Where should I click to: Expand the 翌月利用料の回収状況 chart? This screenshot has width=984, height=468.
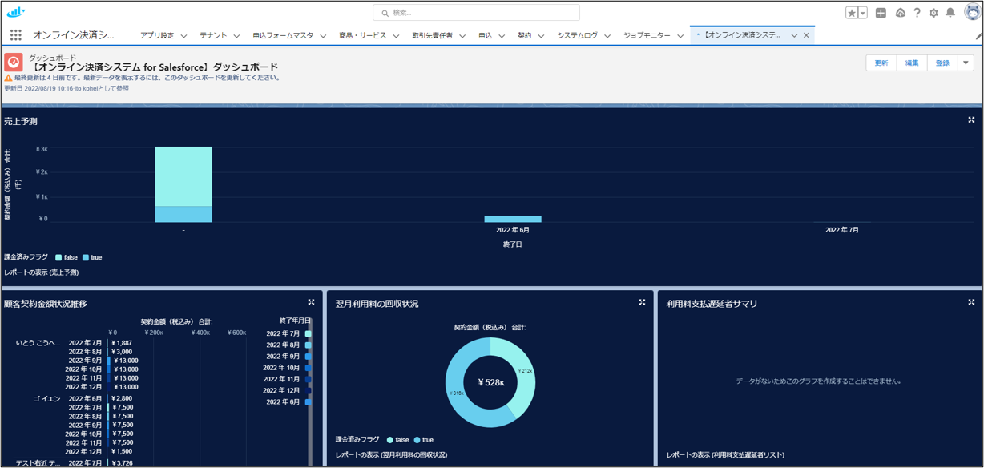pyautogui.click(x=642, y=302)
